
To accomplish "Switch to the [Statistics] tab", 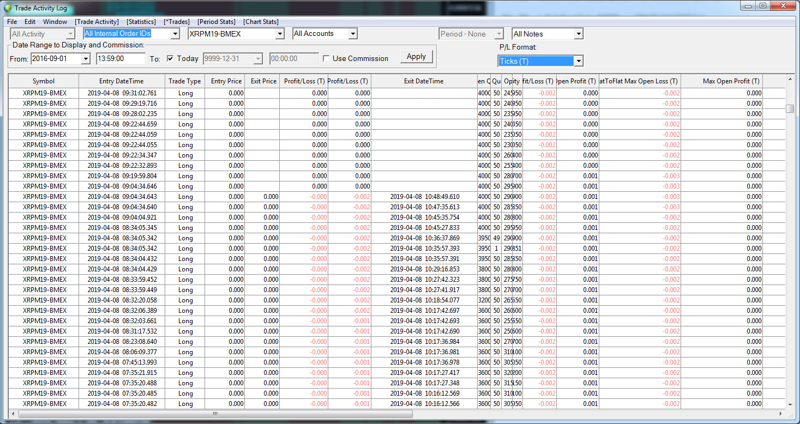I will coord(141,22).
